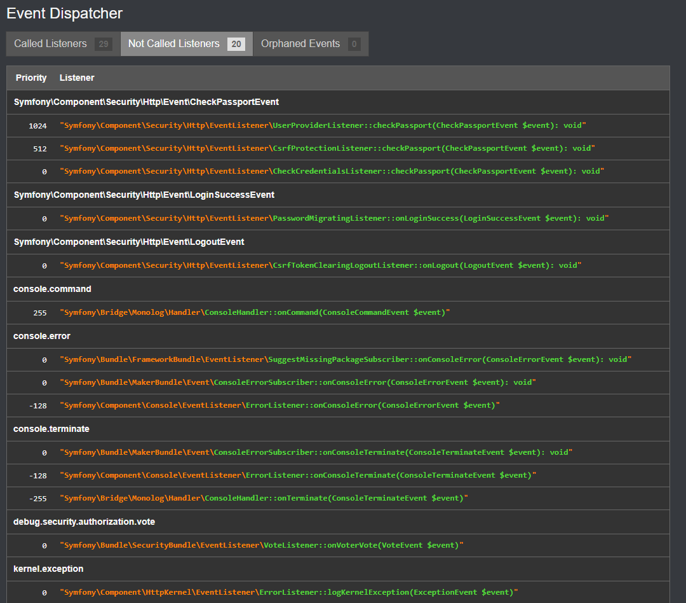Open the ErrorListener::onConsoleTerminate listener link
This screenshot has height=603, width=686.
coord(299,475)
